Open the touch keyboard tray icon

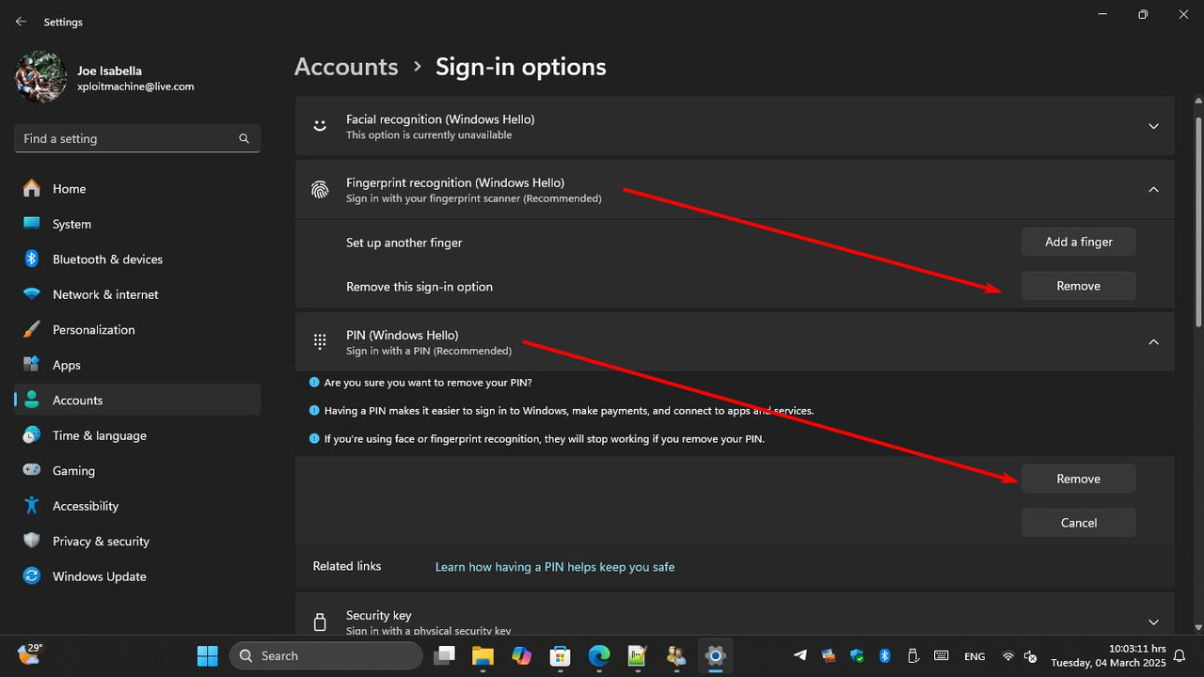pos(942,655)
